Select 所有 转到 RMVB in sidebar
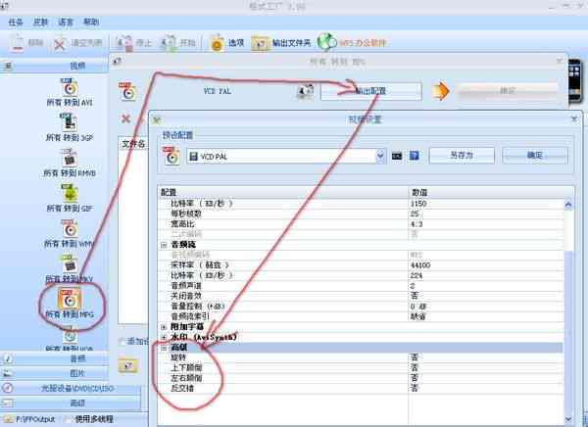Viewport: 588px width, 427px height. point(70,163)
